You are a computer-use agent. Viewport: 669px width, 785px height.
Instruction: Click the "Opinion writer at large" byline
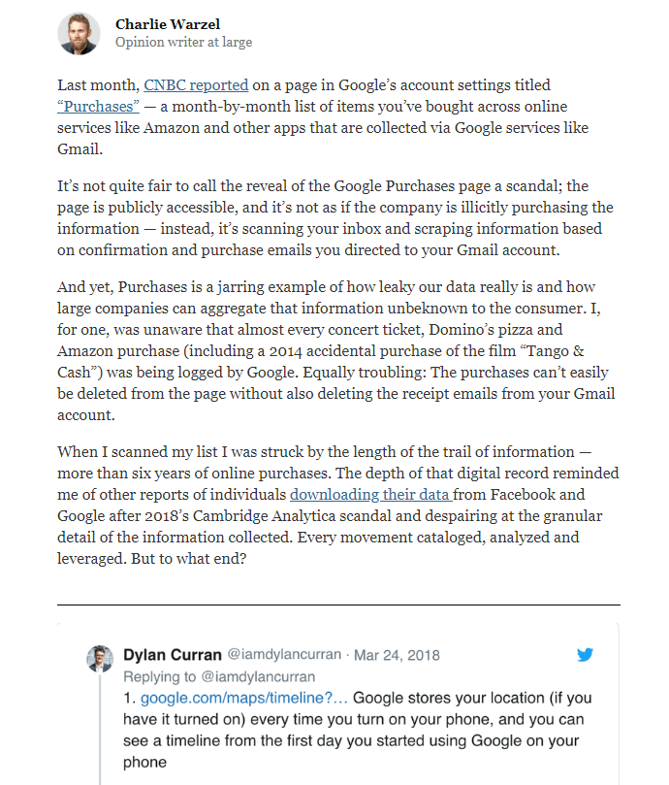pos(183,42)
